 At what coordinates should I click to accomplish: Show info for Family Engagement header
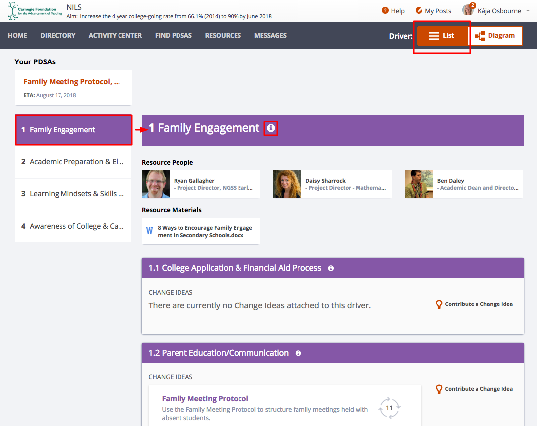pyautogui.click(x=271, y=128)
